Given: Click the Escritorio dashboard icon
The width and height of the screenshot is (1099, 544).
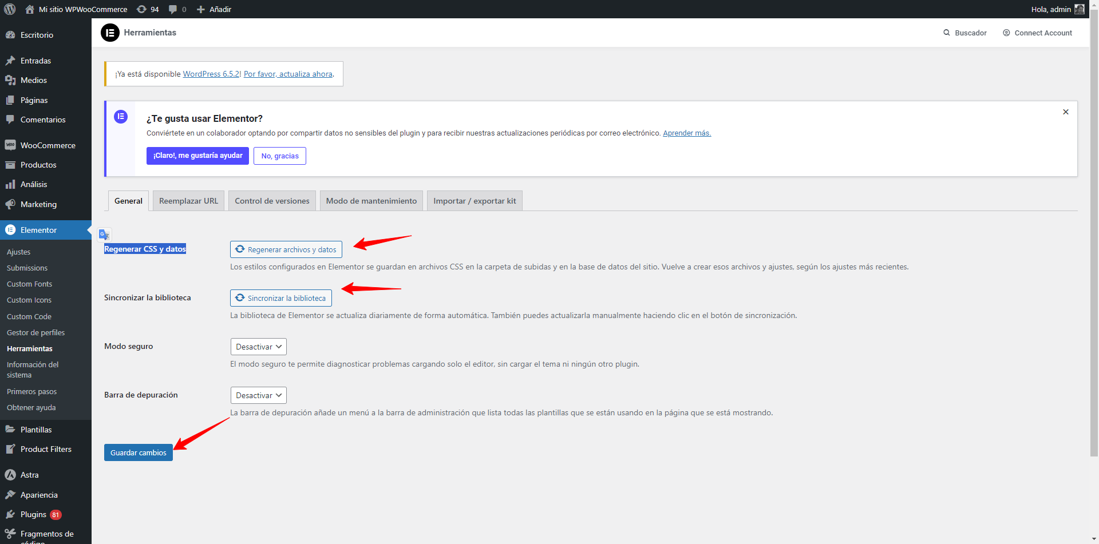Looking at the screenshot, I should 10,35.
